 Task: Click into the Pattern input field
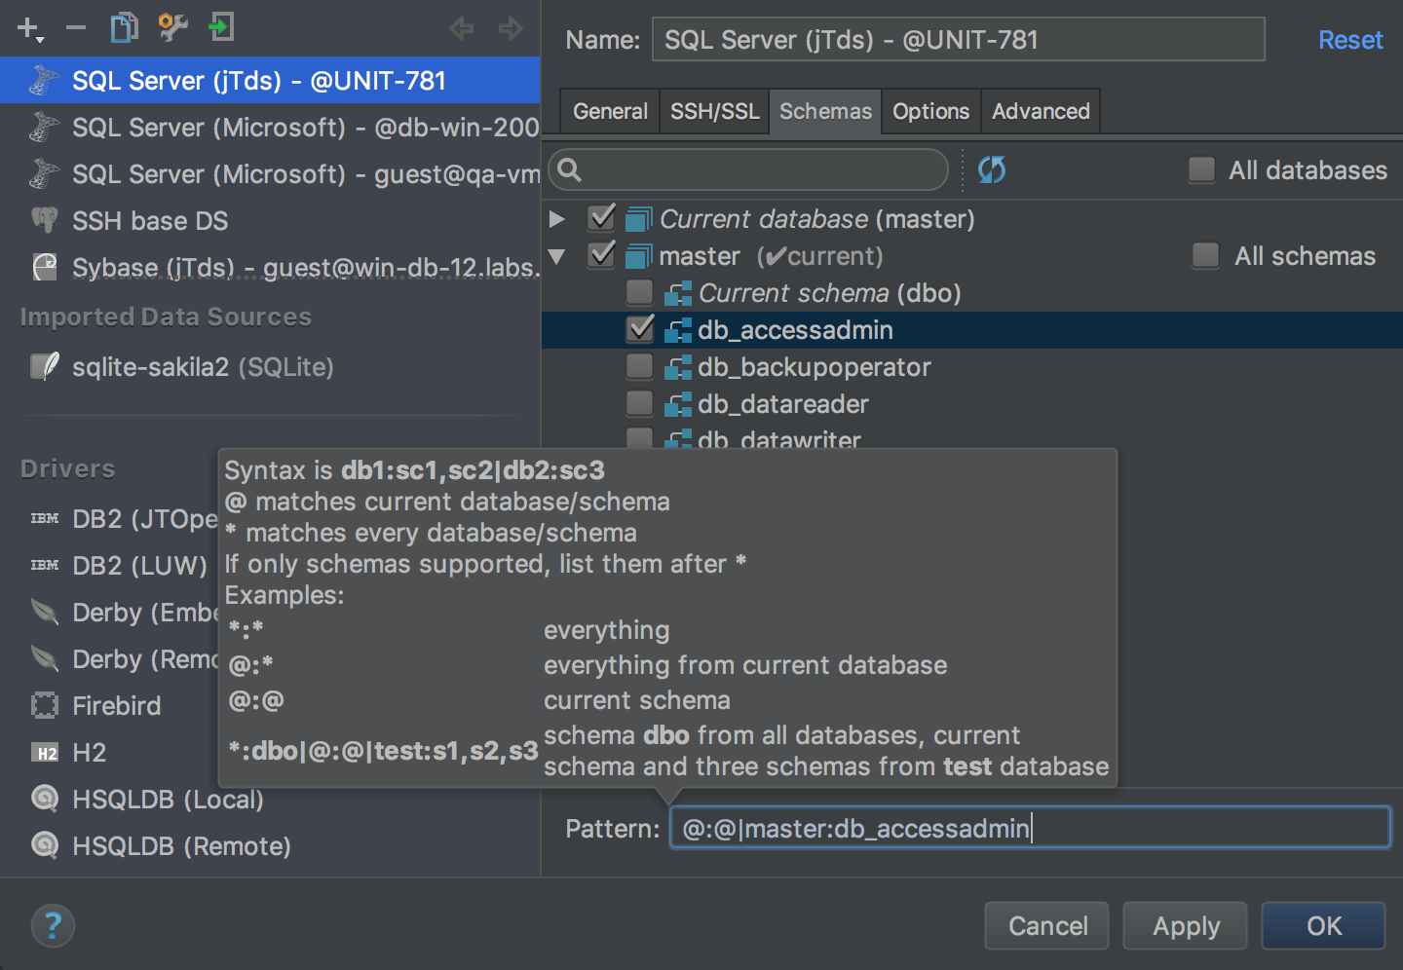point(1030,828)
